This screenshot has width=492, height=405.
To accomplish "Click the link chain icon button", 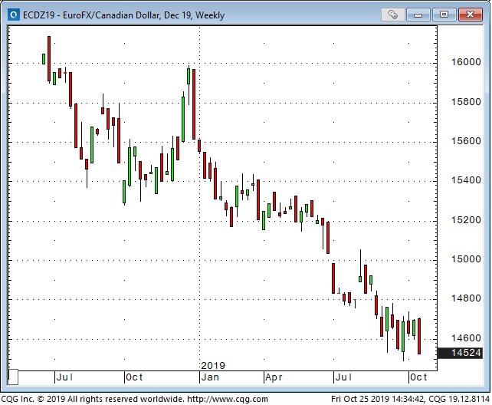I will [x=392, y=15].
